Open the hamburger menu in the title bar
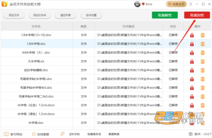 click(191, 4)
